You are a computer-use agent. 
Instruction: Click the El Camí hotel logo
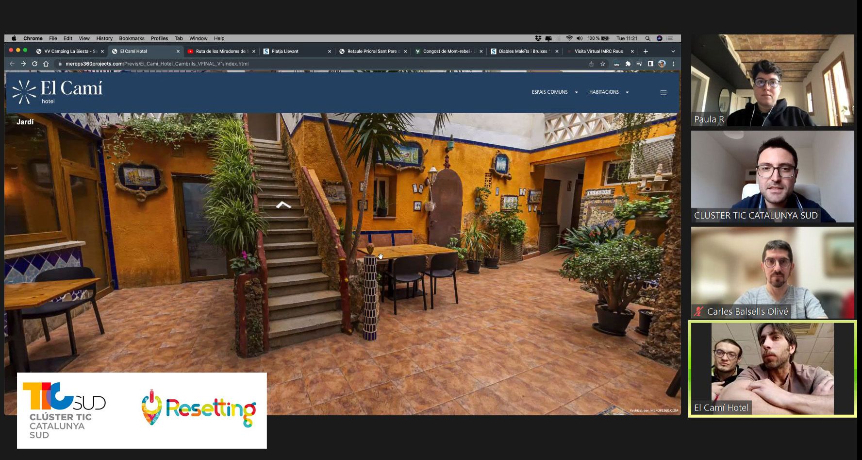57,92
